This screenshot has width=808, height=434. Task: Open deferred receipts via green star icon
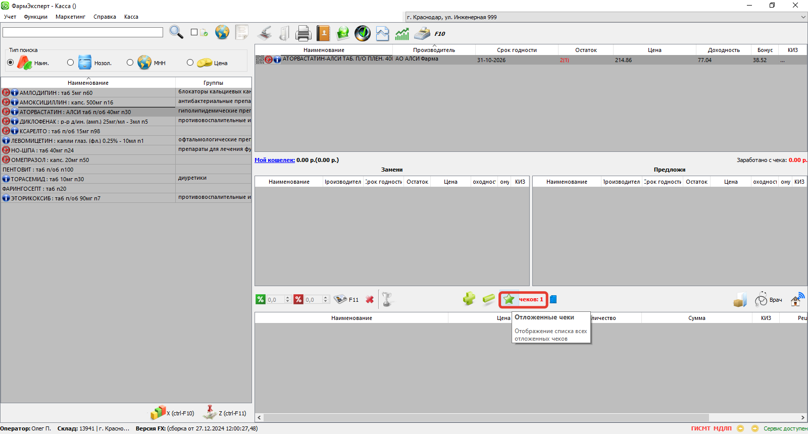pos(509,299)
